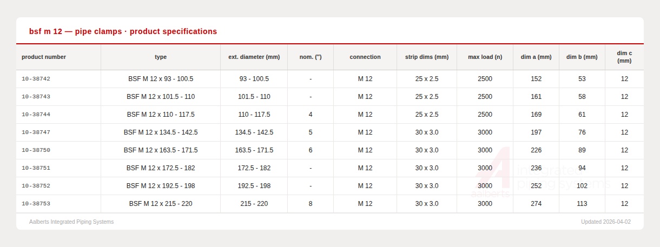Select the 'dim a (mm)' column header
The image size is (660, 247).
(536, 57)
